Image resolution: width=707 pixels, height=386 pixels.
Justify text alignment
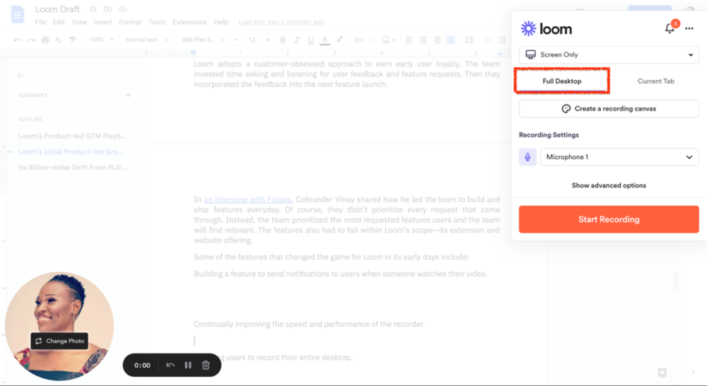(x=450, y=40)
